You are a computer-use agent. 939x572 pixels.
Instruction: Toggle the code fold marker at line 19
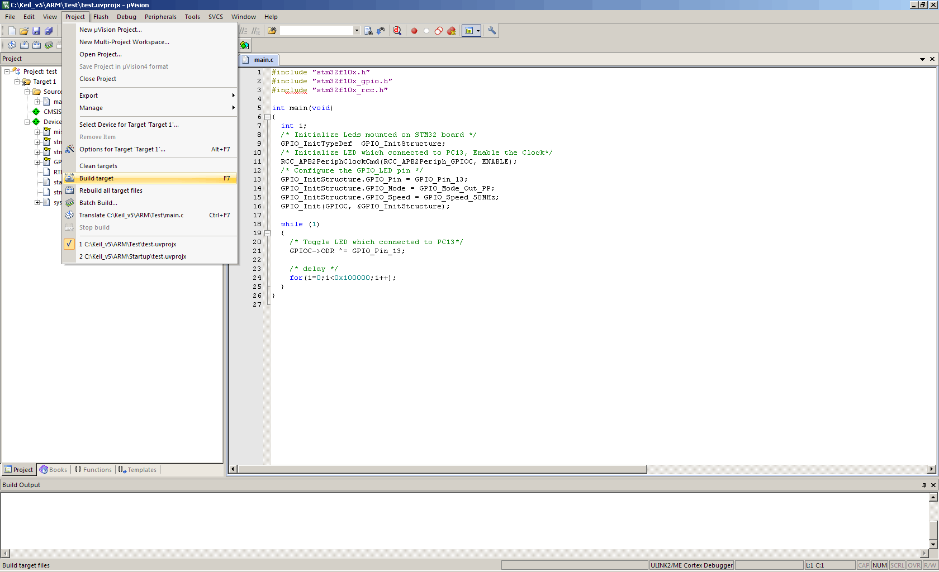267,233
